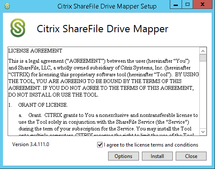Image resolution: width=215 pixels, height=169 pixels.
Task: Uncheck the license terms agreement checkbox
Action: (100, 145)
